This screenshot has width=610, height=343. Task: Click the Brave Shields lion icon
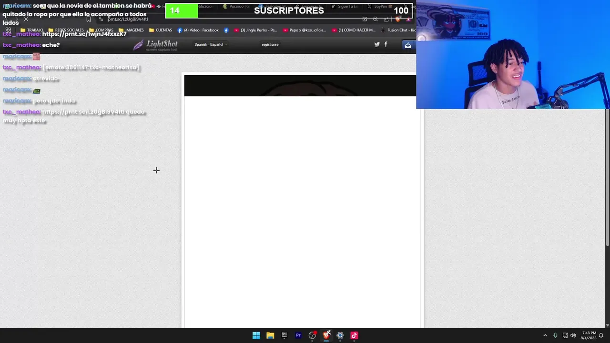click(x=398, y=19)
